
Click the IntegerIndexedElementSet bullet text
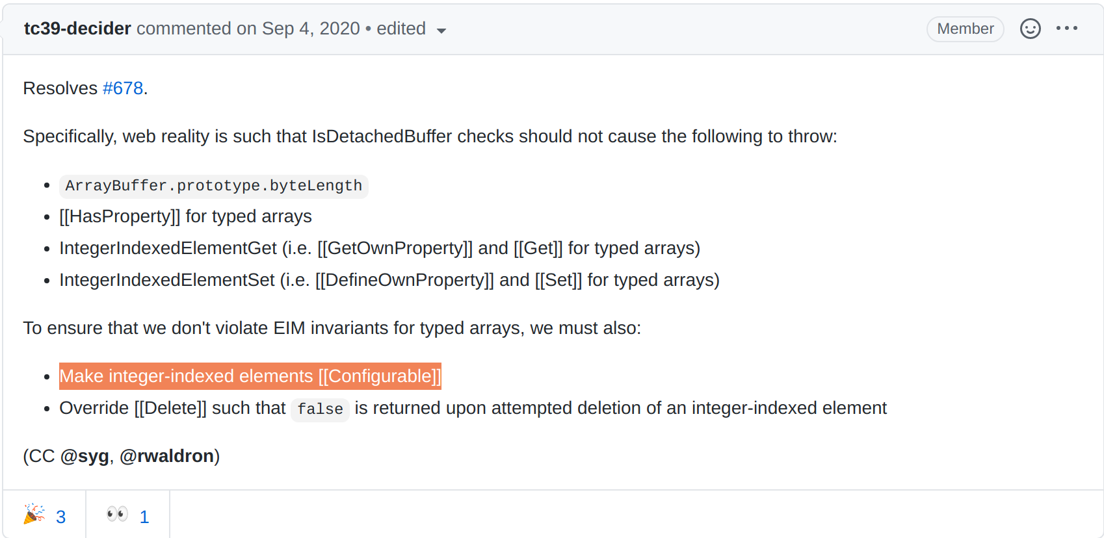coord(389,280)
